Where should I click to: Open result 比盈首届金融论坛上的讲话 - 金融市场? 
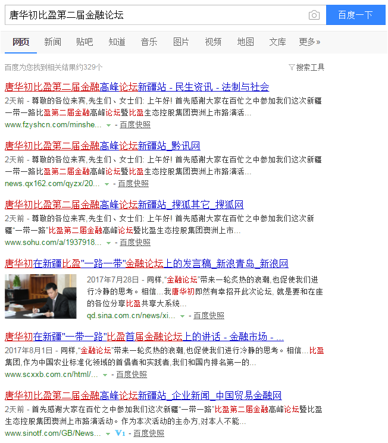coord(144,337)
